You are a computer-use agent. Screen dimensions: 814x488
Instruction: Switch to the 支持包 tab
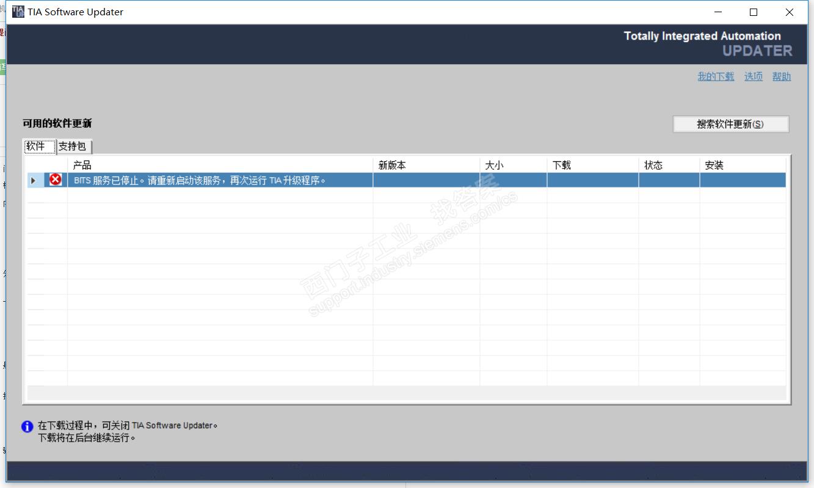tap(74, 147)
